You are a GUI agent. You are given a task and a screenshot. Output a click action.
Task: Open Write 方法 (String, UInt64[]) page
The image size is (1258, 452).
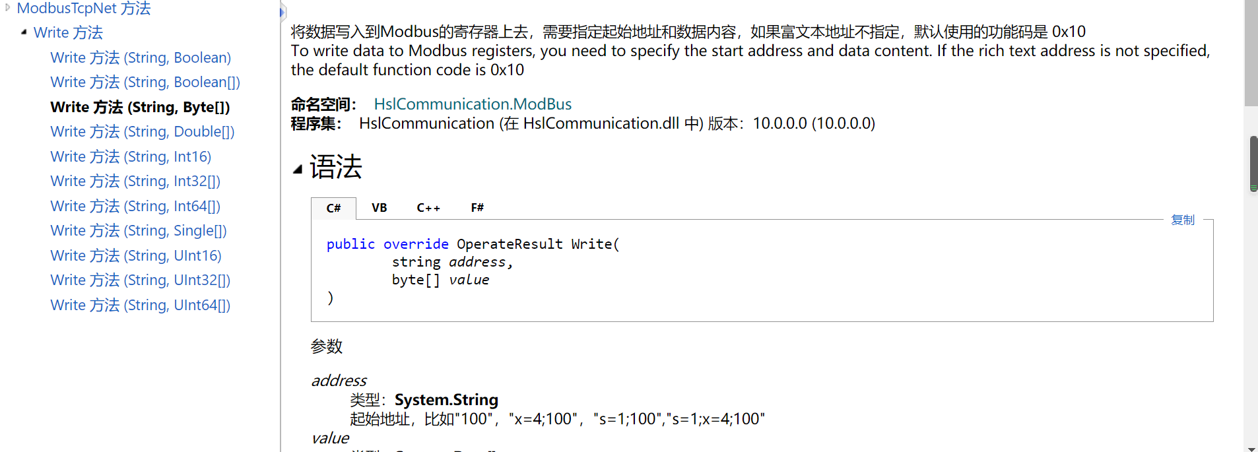click(x=140, y=305)
